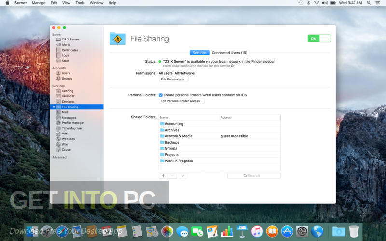
Task: Add a shared folder with plus button
Action: (163, 176)
